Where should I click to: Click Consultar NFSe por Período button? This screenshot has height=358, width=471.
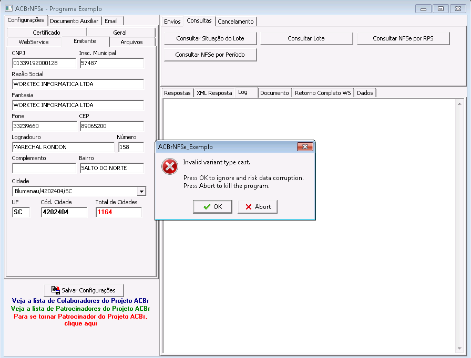click(x=210, y=55)
